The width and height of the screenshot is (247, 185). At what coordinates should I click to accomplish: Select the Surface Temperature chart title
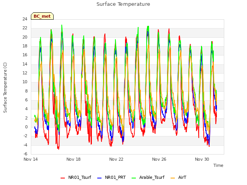pyautogui.click(x=123, y=4)
